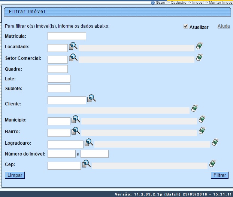Click the Logradouro eraser icon
Screen dimensions: 233x197
point(215,143)
